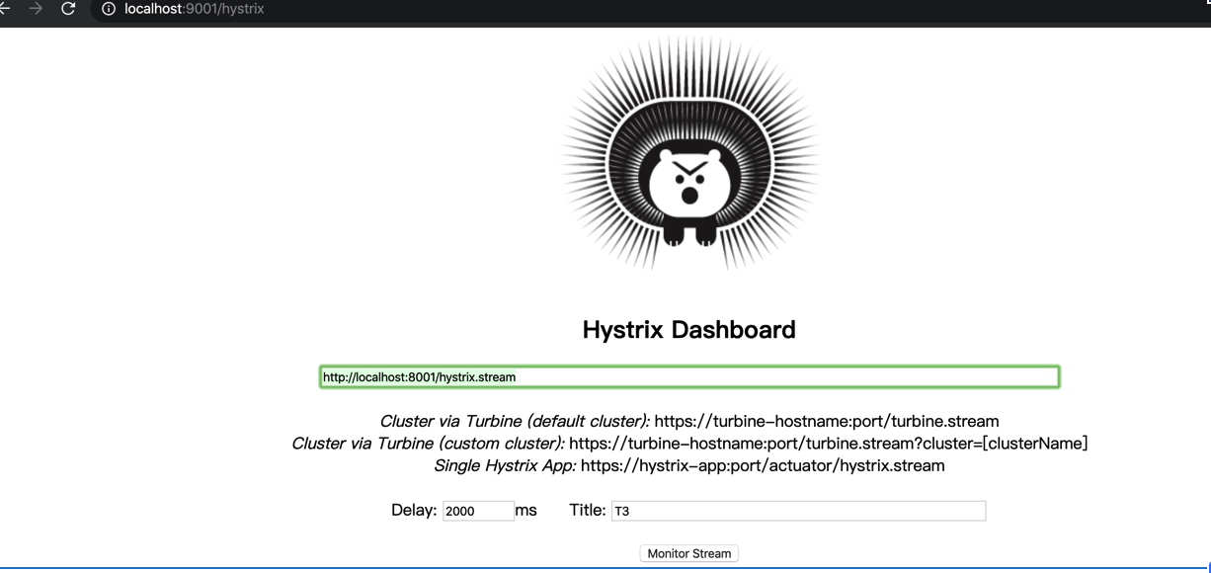
Task: Select the default cluster turbine.stream URL text
Action: [827, 421]
